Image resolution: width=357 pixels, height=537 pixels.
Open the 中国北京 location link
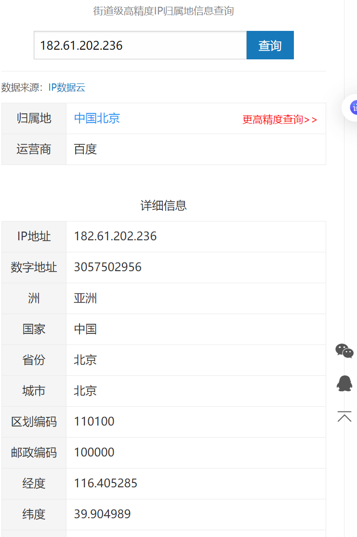(x=97, y=119)
